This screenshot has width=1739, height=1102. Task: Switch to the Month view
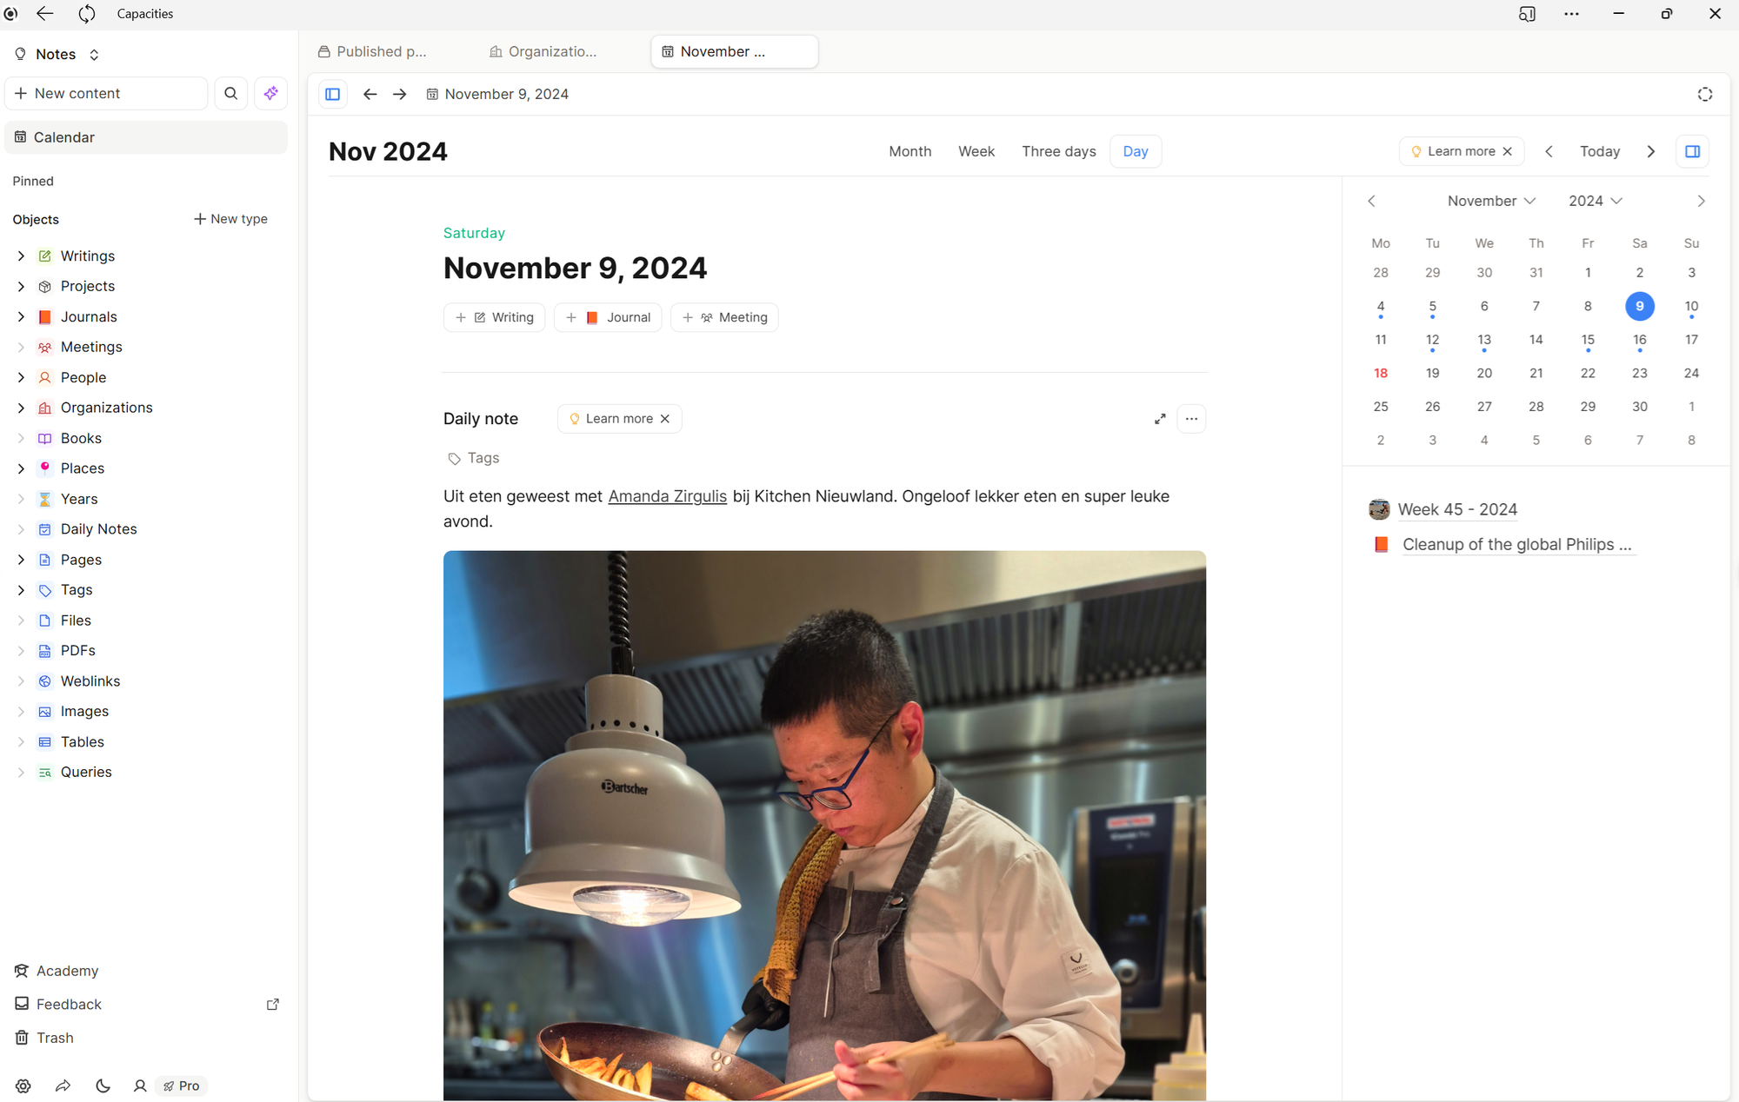point(909,151)
